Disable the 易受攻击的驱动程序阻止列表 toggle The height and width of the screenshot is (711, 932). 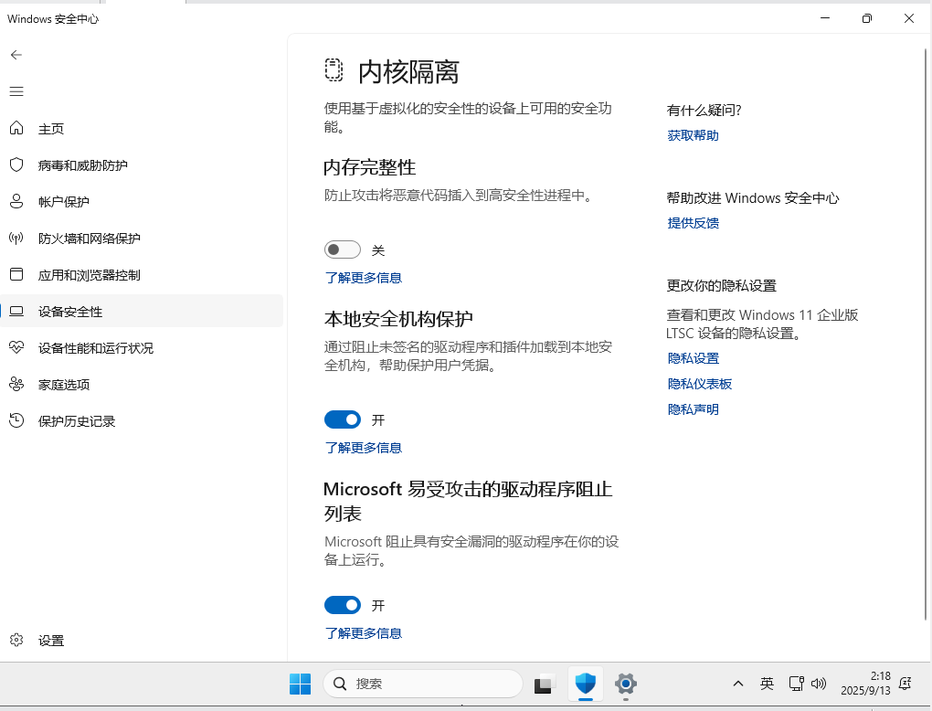point(343,605)
